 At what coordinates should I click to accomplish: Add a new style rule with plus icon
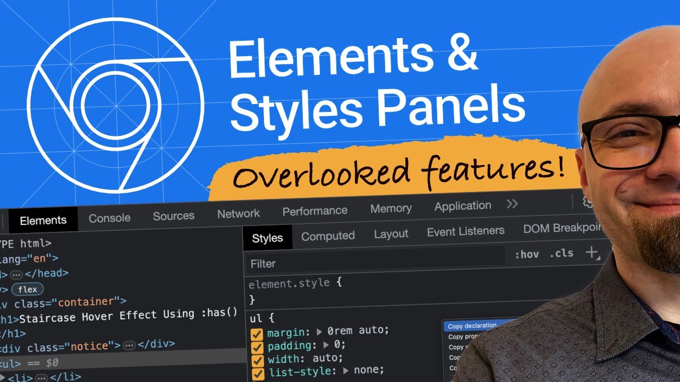[x=592, y=253]
